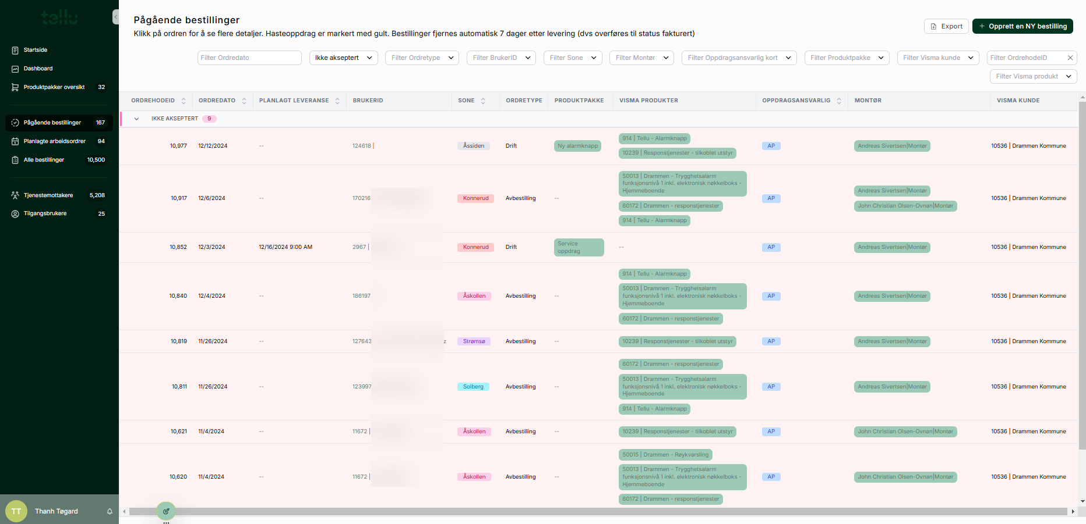
Task: Sort by ORDREHODEID column sort icon
Action: [x=184, y=101]
